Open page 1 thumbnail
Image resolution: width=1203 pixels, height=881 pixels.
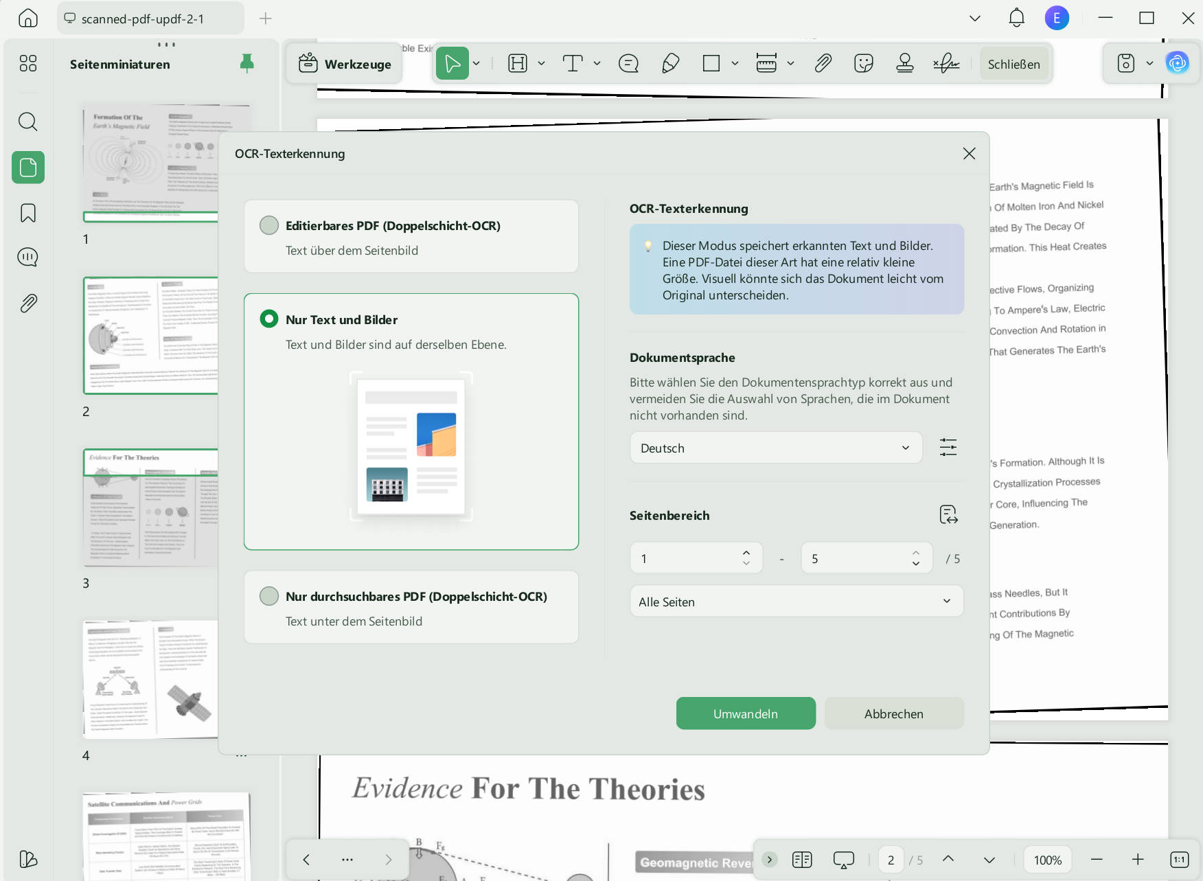(x=150, y=163)
